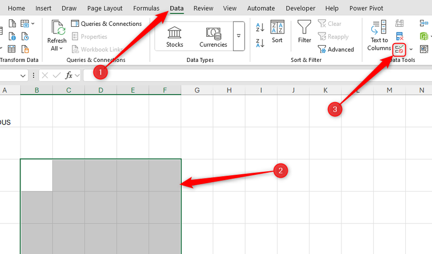The image size is (432, 254).
Task: Select column D header
Action: (101, 90)
